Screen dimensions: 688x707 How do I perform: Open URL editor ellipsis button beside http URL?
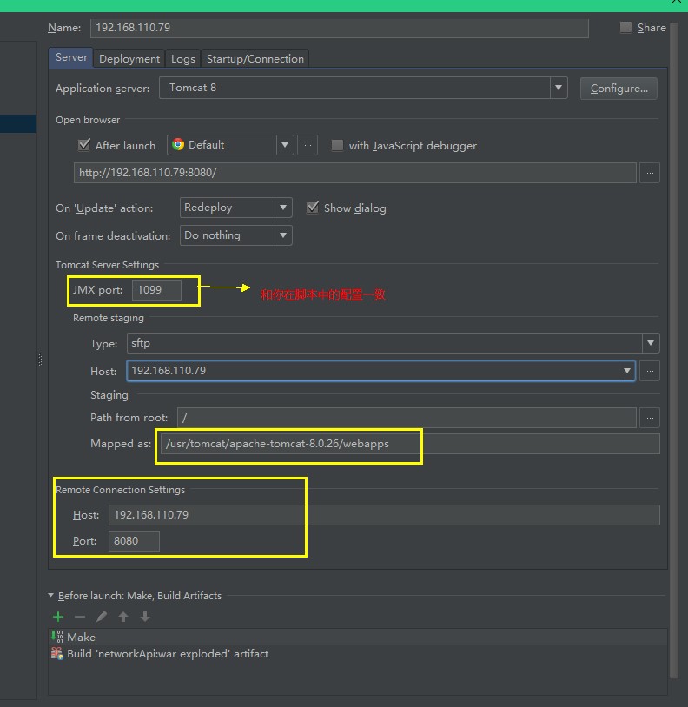[x=650, y=173]
